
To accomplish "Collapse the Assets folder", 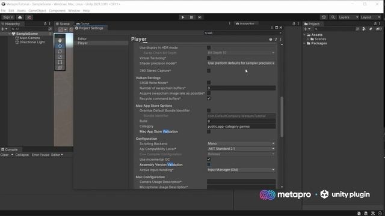I will pos(305,35).
